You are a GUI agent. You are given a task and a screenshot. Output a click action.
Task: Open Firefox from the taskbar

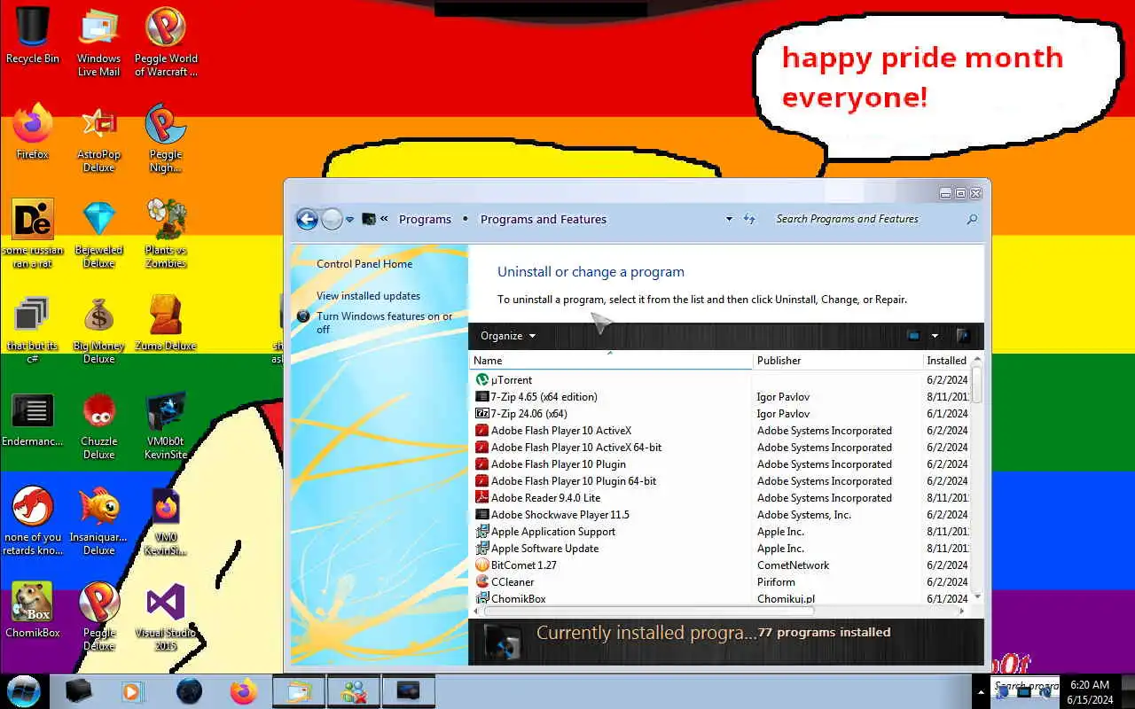click(243, 690)
